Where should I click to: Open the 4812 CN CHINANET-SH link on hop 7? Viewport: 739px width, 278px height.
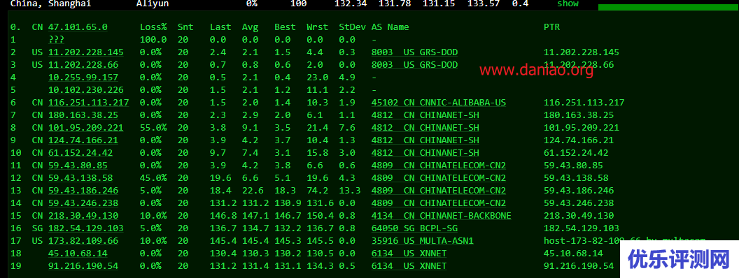coord(425,115)
